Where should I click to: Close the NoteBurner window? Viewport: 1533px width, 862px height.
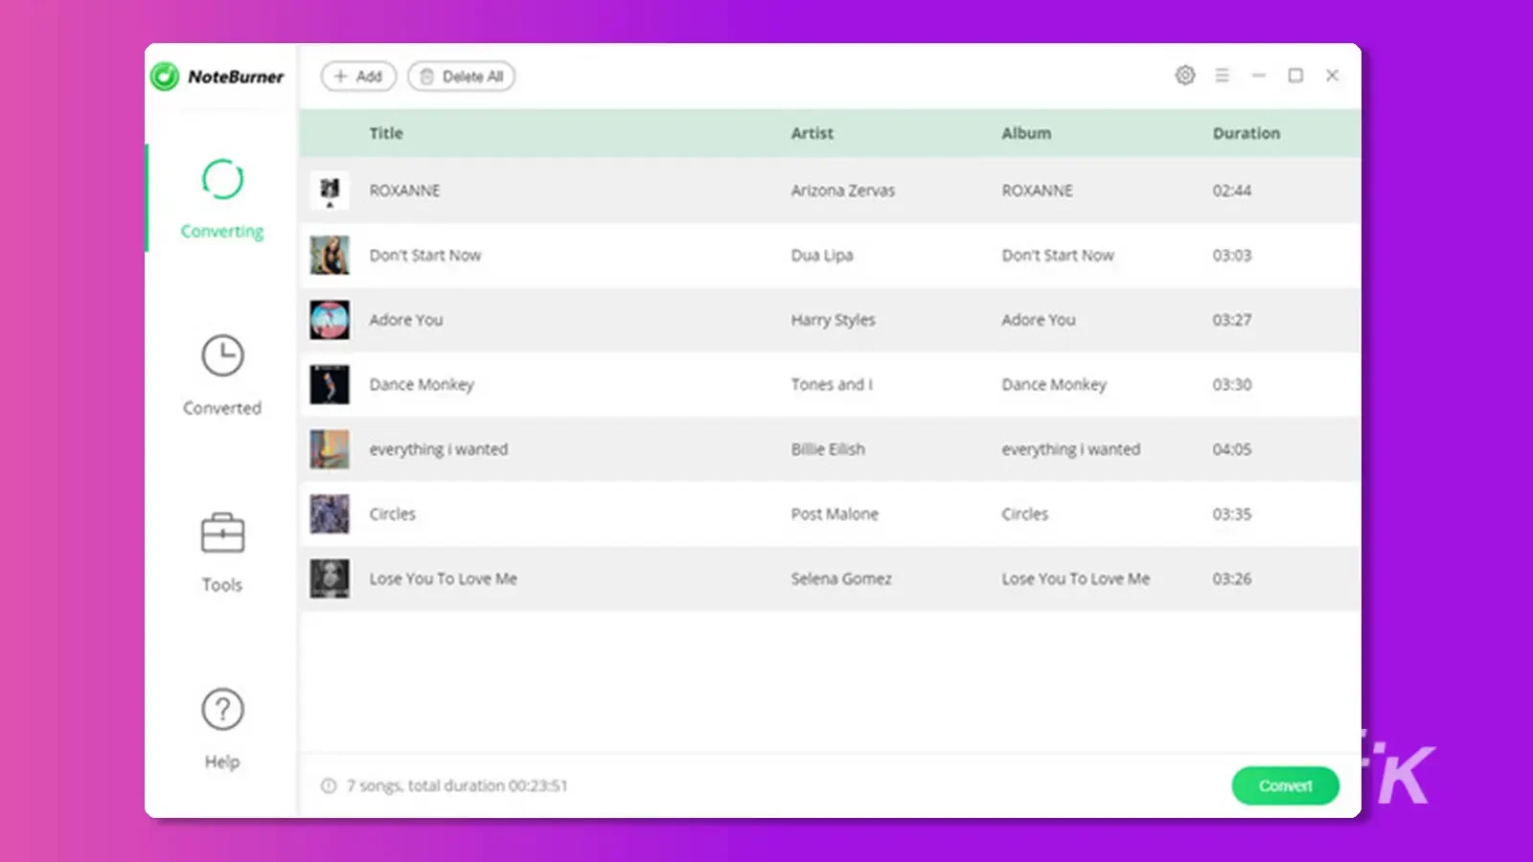(1332, 75)
